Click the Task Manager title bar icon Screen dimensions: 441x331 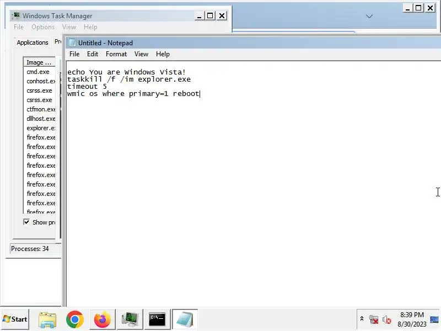[x=17, y=15]
